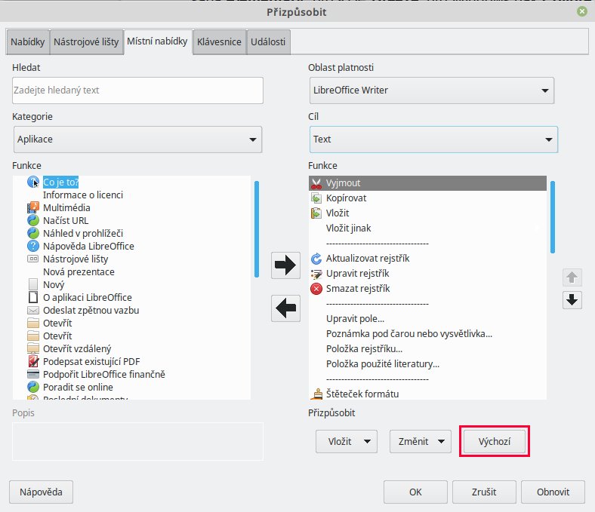Select 'Položka rejstříku...' entry
Screen dimensions: 595x512
tap(364, 349)
